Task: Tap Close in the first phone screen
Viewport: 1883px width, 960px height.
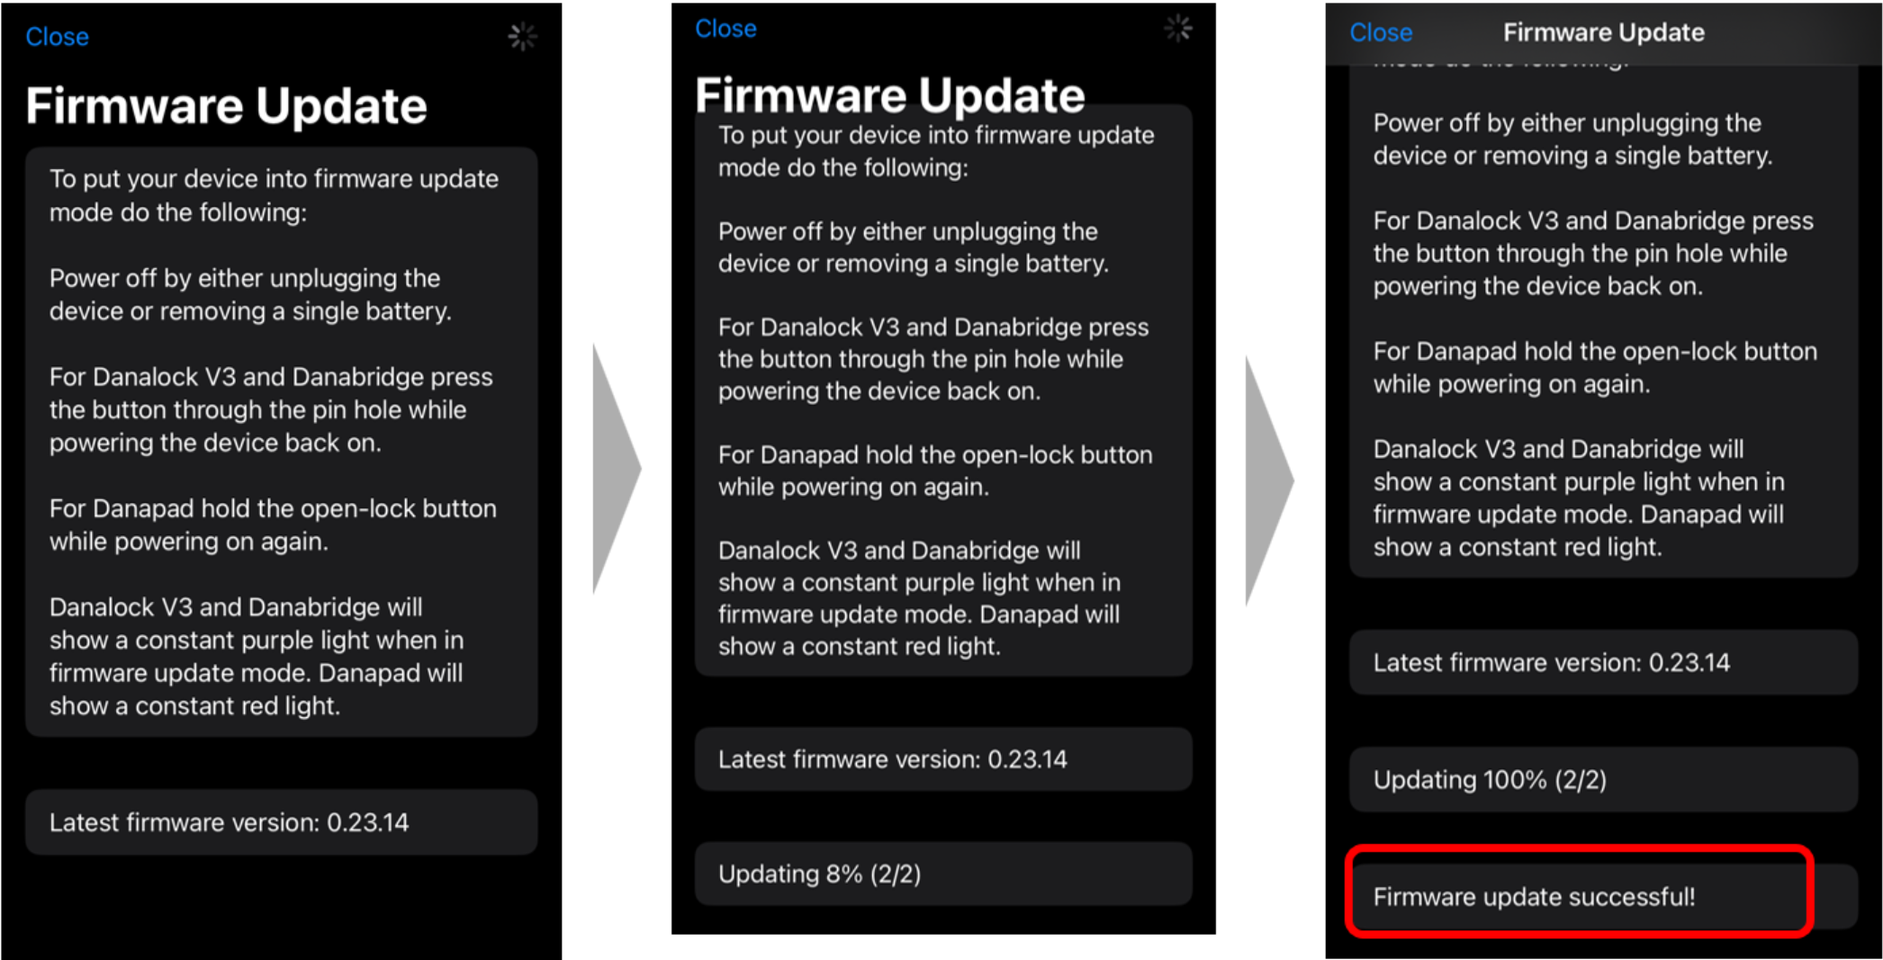Action: click(57, 37)
